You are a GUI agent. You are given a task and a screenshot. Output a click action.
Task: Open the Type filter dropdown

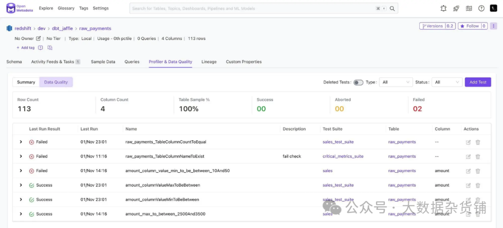tap(395, 82)
